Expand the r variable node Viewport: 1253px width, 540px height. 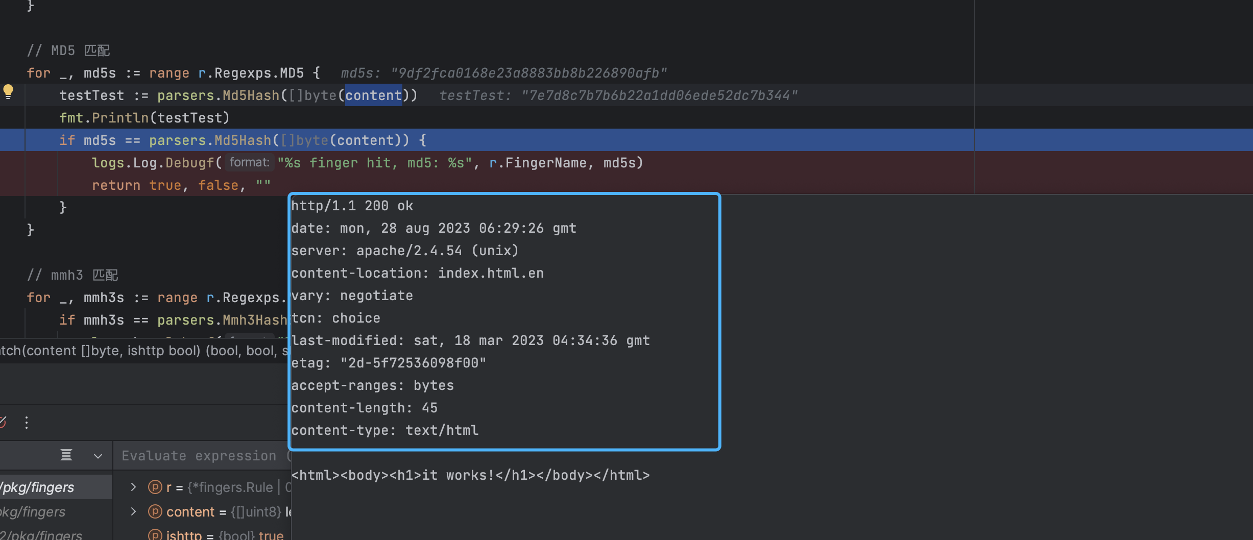tap(133, 487)
